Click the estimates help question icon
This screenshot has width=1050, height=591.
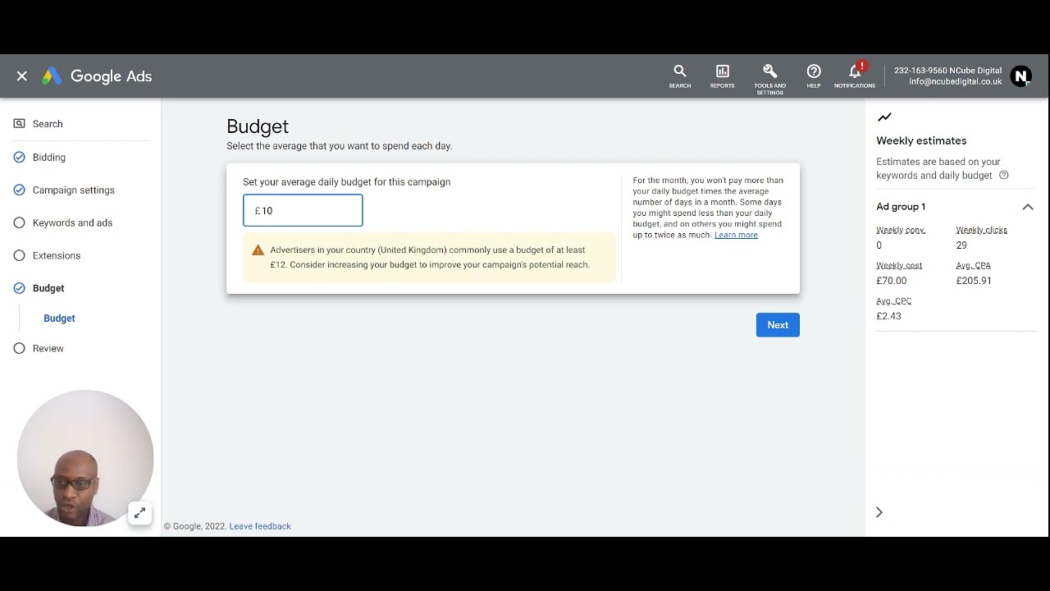[1004, 175]
